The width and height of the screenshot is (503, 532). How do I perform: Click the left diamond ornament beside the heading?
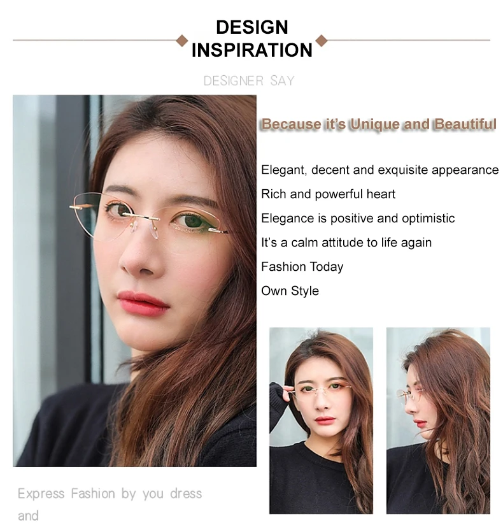click(x=182, y=40)
